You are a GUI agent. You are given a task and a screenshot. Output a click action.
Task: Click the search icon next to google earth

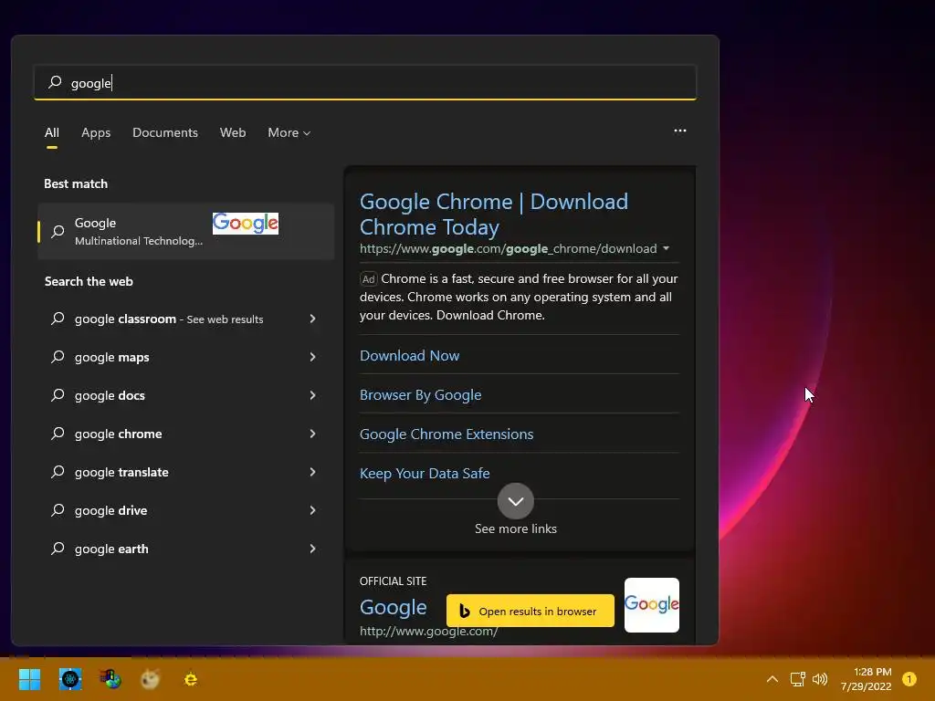click(x=58, y=549)
